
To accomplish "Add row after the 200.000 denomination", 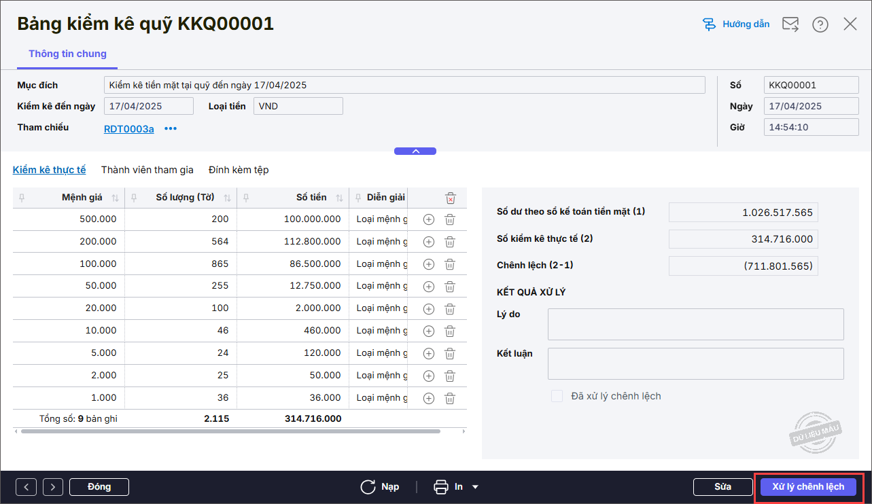I will (x=428, y=242).
